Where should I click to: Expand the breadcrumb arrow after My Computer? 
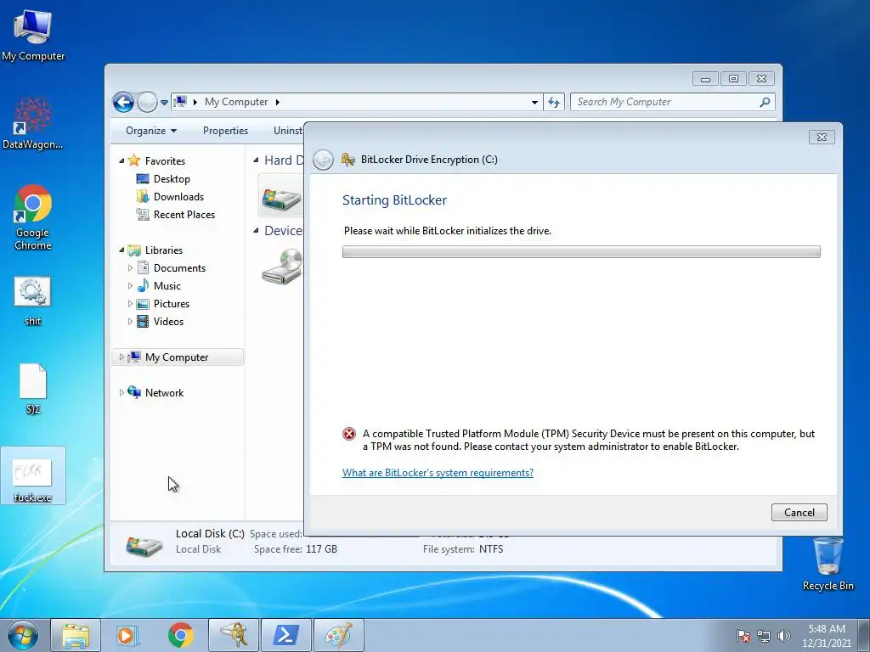point(278,102)
